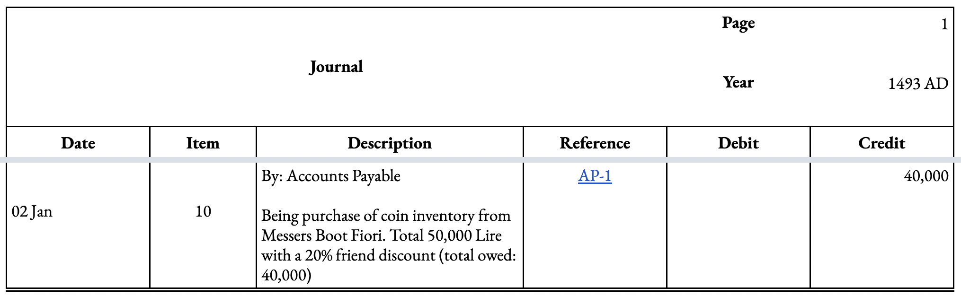The image size is (961, 296).
Task: Select the 40,000 credit amount cell
Action: [x=881, y=225]
